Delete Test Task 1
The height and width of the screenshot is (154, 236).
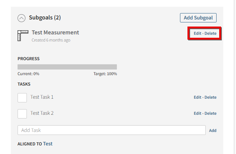coord(210,97)
